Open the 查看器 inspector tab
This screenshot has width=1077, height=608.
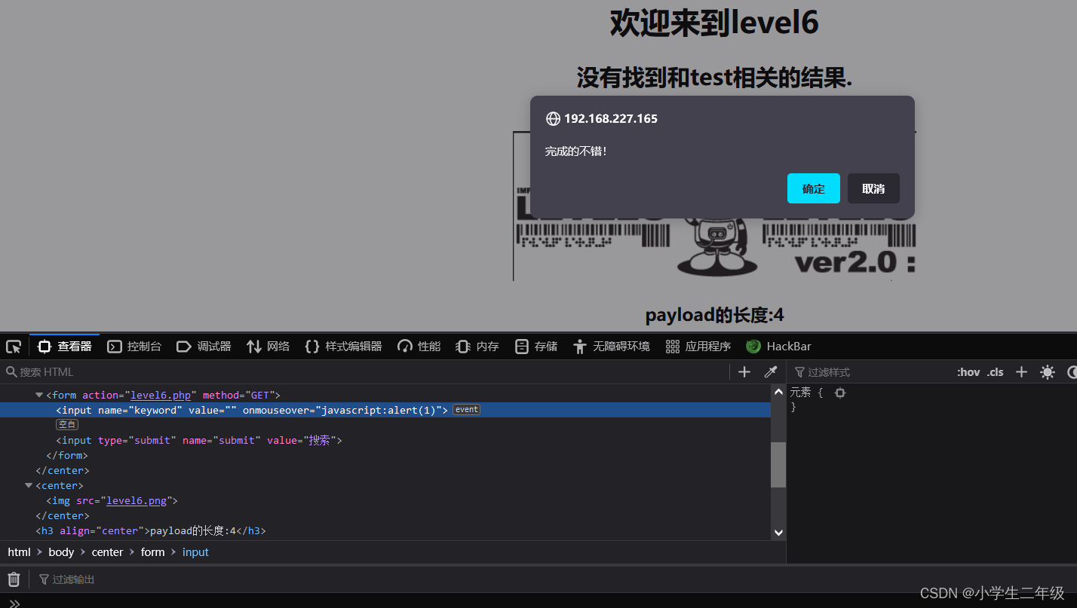65,347
